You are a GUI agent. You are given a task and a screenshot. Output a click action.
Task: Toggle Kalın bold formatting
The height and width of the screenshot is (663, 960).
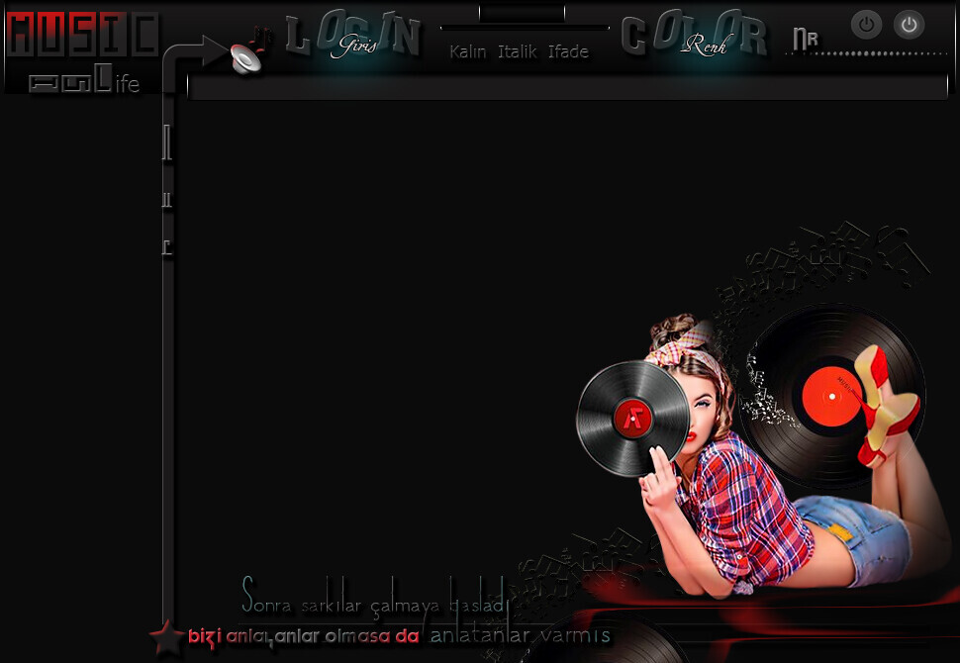pyautogui.click(x=467, y=51)
